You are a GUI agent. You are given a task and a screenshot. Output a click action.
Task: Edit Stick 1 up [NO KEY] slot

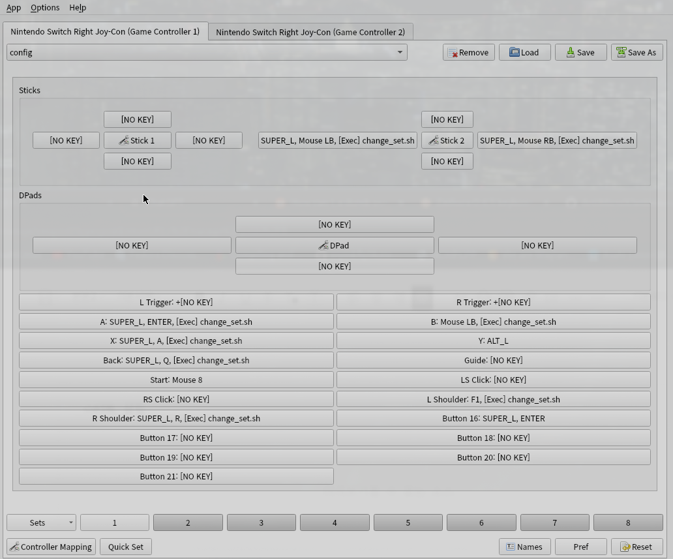point(138,119)
